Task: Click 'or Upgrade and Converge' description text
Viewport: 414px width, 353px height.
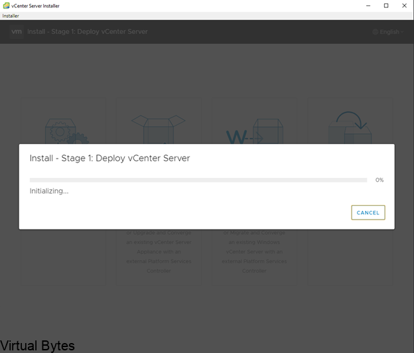Action: [x=159, y=233]
